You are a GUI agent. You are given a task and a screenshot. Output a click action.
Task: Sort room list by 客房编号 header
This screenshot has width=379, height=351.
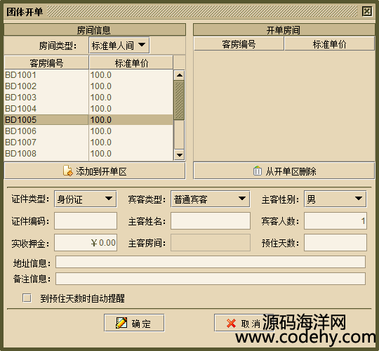(46, 63)
